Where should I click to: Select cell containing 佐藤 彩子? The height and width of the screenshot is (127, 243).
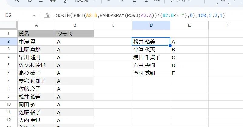click(x=36, y=89)
